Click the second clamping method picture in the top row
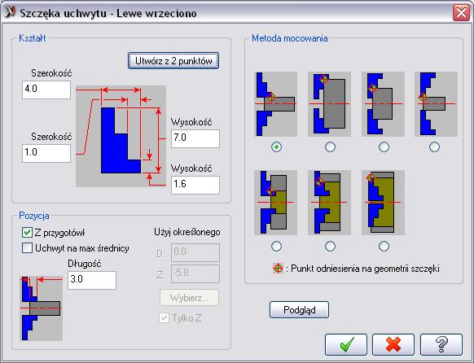 [x=329, y=104]
